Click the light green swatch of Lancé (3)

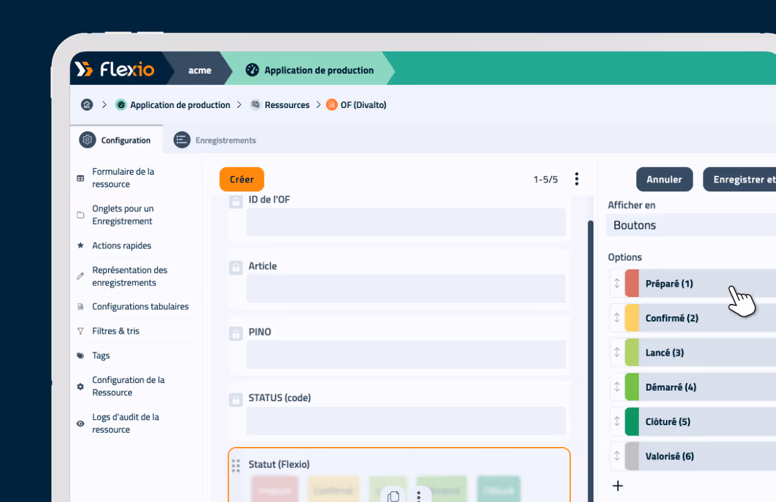pyautogui.click(x=632, y=353)
